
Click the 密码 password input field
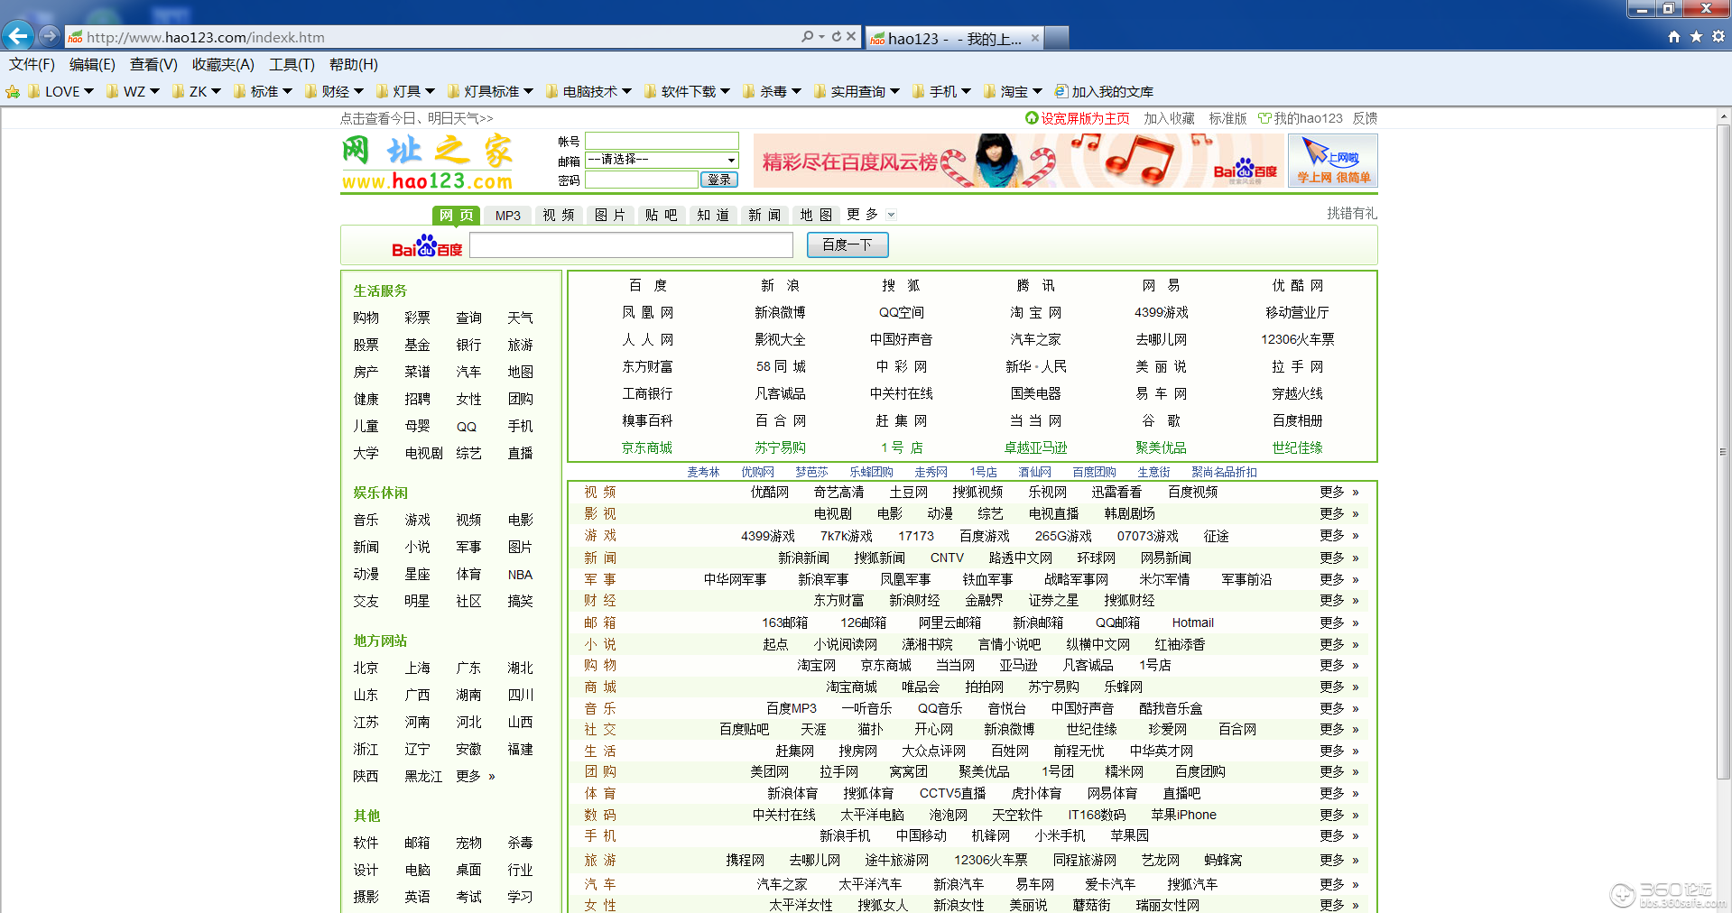642,180
